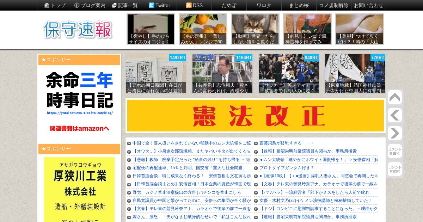This screenshot has width=423, height=222.
Task: Open the まとめ桜 menu link
Action: pyautogui.click(x=299, y=5)
